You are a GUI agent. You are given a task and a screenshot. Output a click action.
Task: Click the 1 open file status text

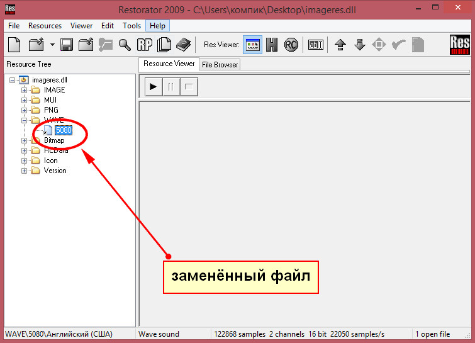(433, 334)
